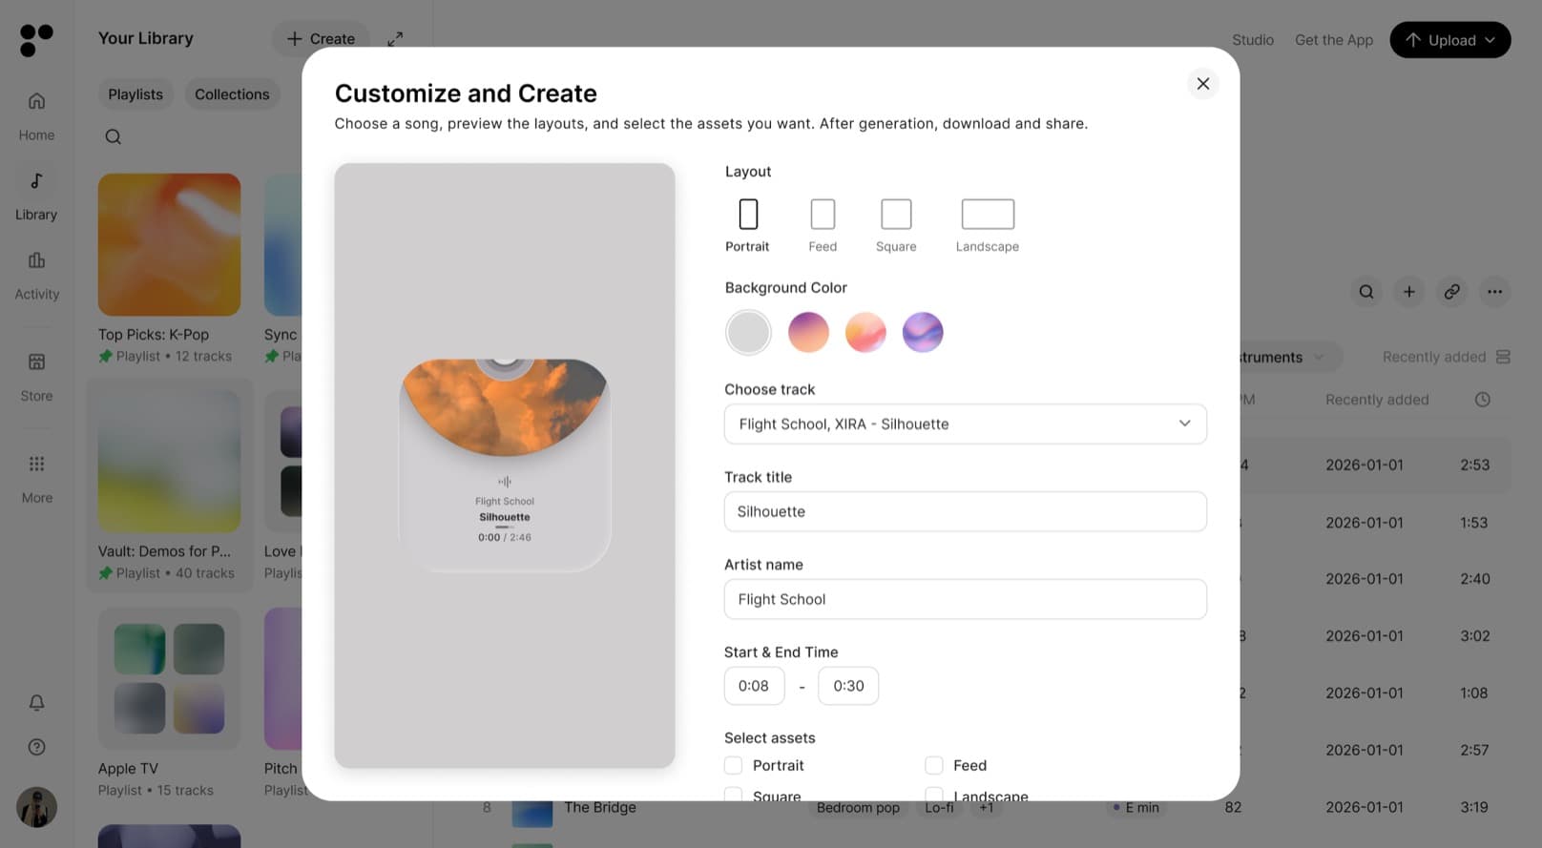This screenshot has height=848, width=1542.
Task: Open Library music note icon
Action: coord(36,180)
